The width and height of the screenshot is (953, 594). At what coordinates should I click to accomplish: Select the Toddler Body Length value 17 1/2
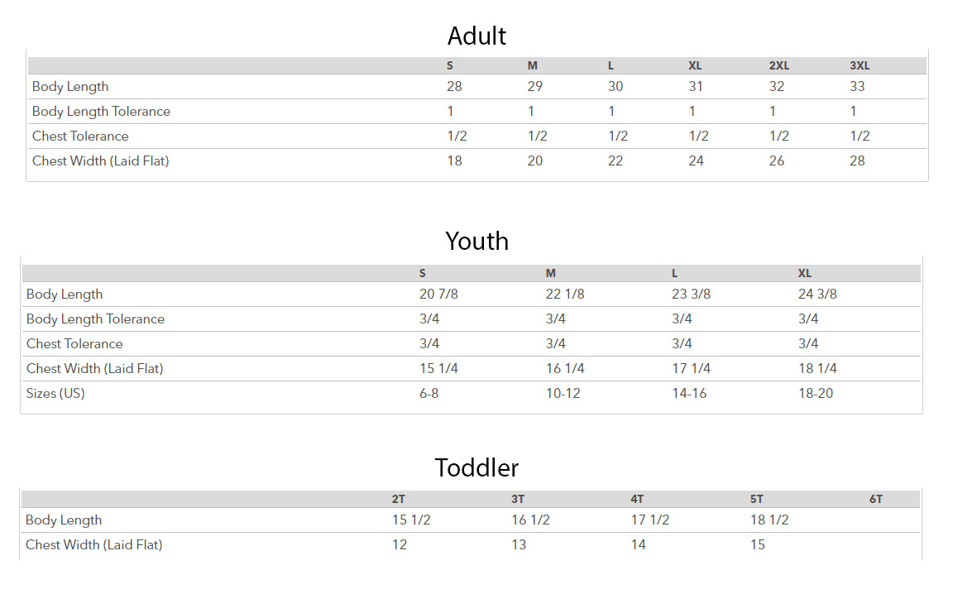coord(650,520)
